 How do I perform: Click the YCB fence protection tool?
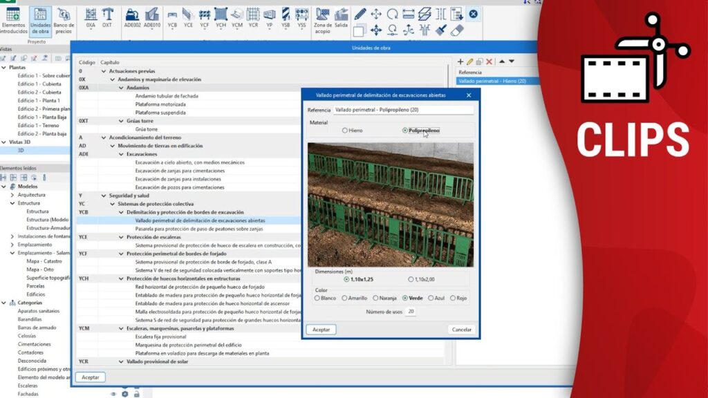172,17
